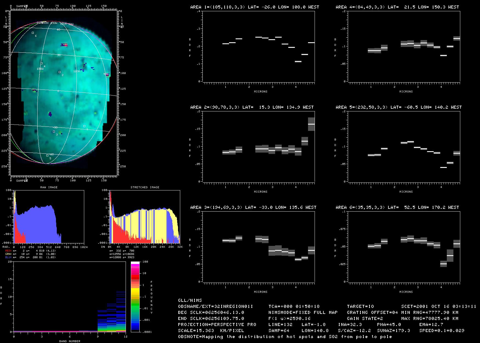Select the AREA 5 spectrum plot heading
Screen dimensions: 480x343
tap(399, 107)
